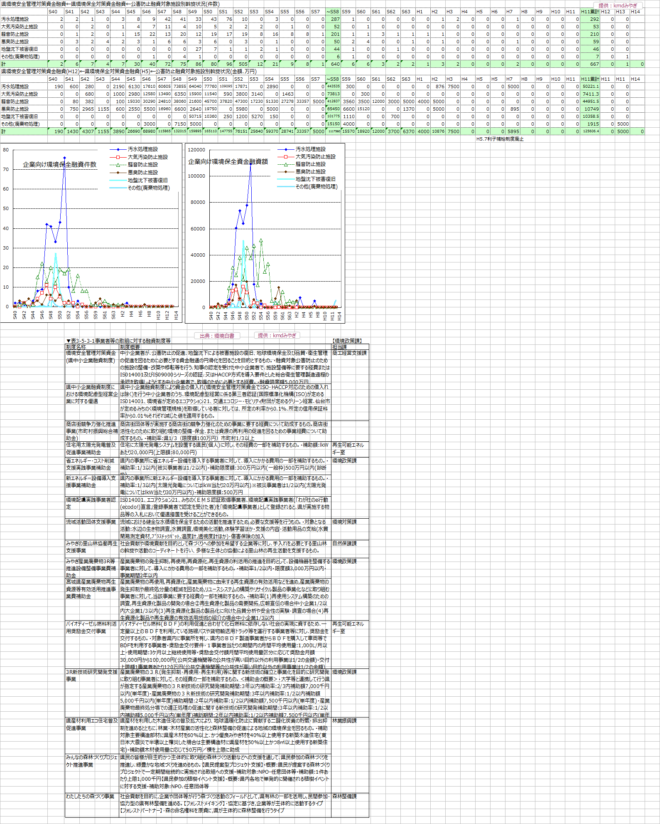This screenshot has width=660, height=824.
Task: Select the H11累計 cell showing 210
Action: (590, 34)
